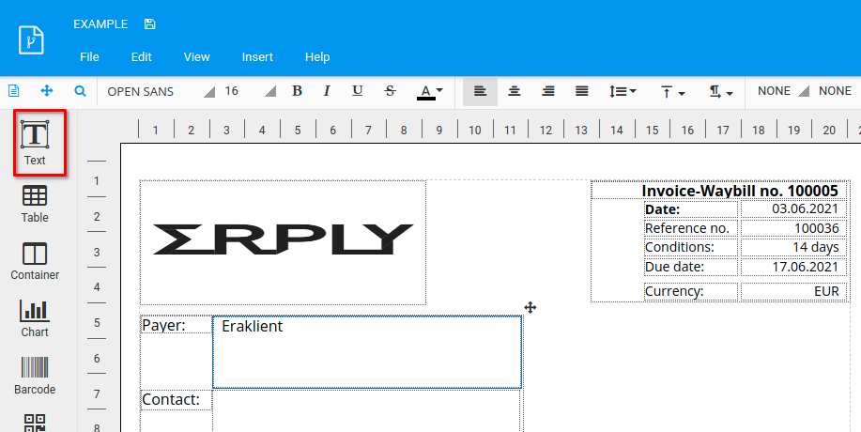Open the second NONE dropdown
Image resolution: width=861 pixels, height=432 pixels.
836,91
